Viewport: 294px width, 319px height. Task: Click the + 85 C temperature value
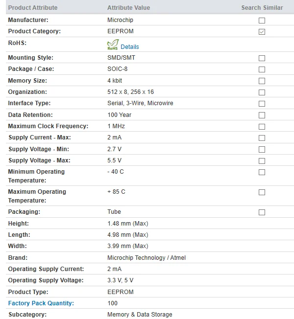tap(116, 192)
